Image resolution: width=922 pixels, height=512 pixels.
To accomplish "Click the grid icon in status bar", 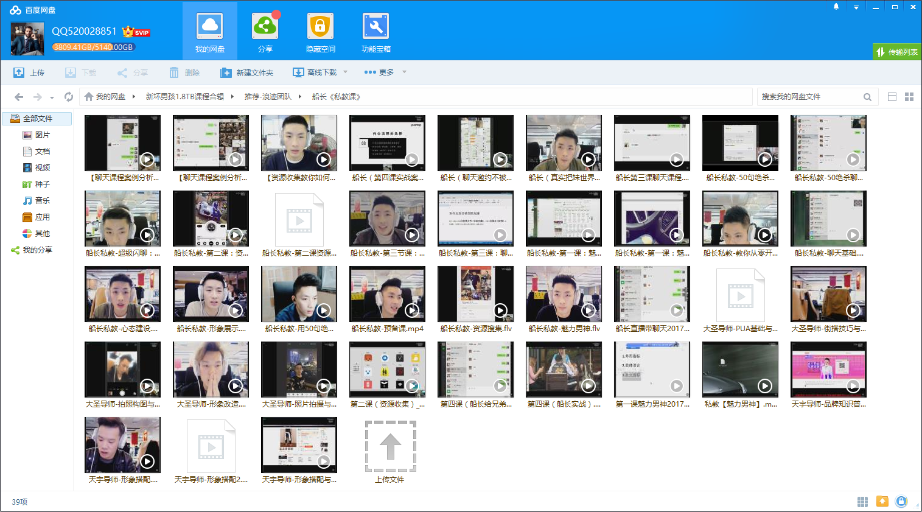I will click(x=862, y=502).
